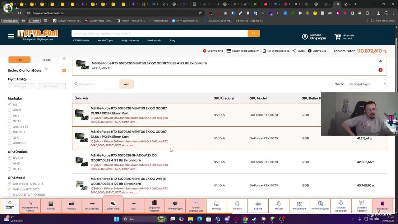Click Seçimi Sıfırla reset icon

pyautogui.click(x=205, y=51)
